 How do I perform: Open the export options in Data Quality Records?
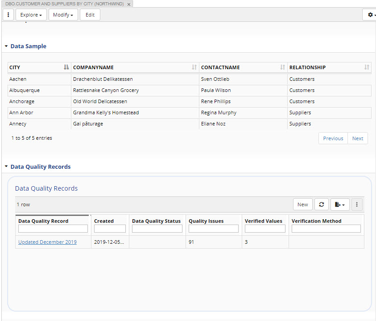click(339, 204)
